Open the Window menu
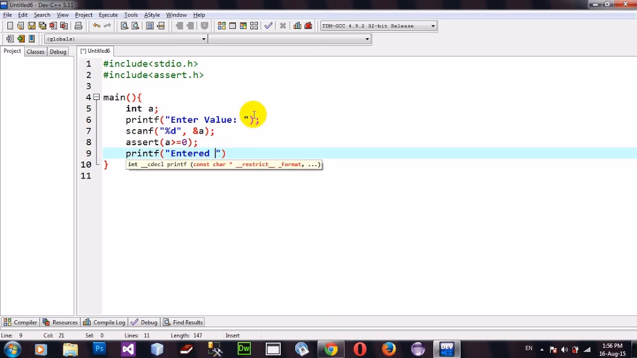 point(176,15)
